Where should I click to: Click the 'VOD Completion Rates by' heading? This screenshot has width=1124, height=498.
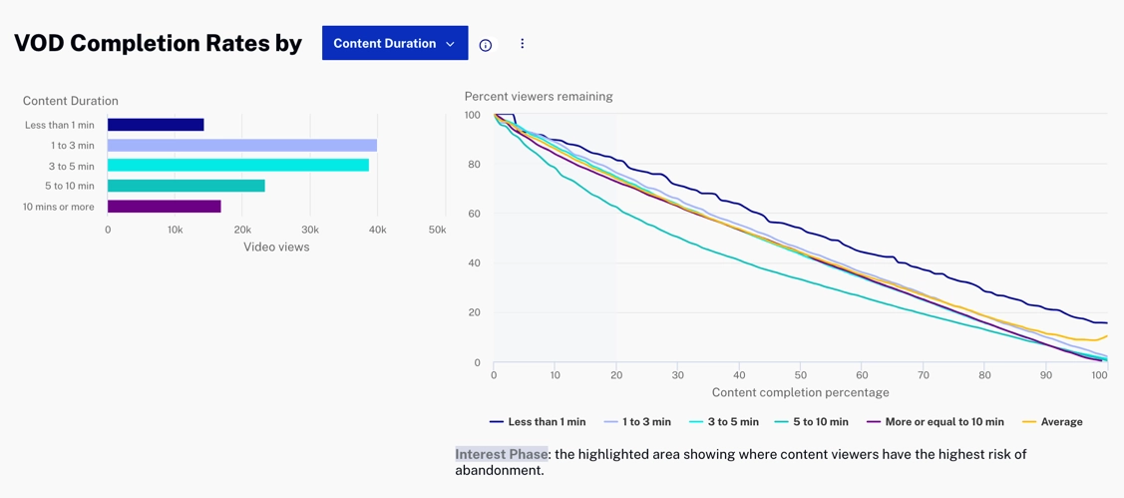[158, 43]
